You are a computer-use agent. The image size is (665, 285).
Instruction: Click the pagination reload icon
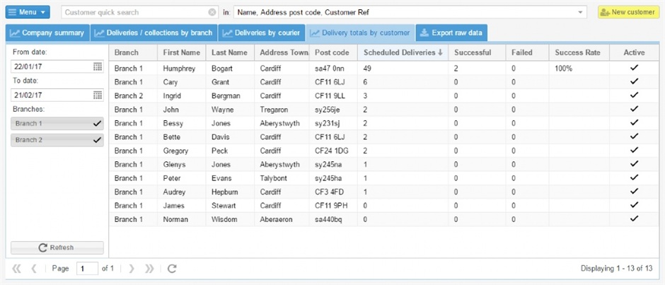pos(171,269)
